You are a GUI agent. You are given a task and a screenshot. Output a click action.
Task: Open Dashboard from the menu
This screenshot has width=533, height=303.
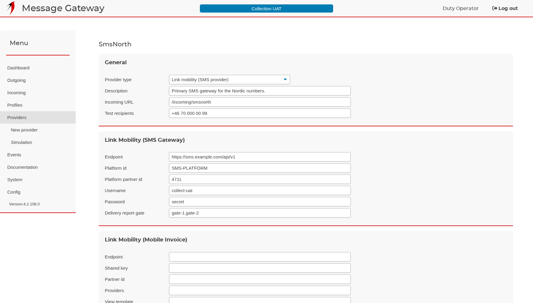[x=38, y=68]
